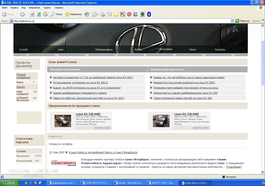Switch to Информация по авт taskbar window
The width and height of the screenshot is (265, 186).
point(62,183)
